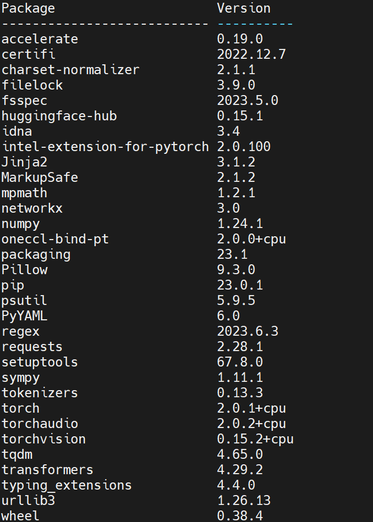Viewport: 373px width, 522px height.
Task: Click the torchaudio package name
Action: pyautogui.click(x=40, y=424)
